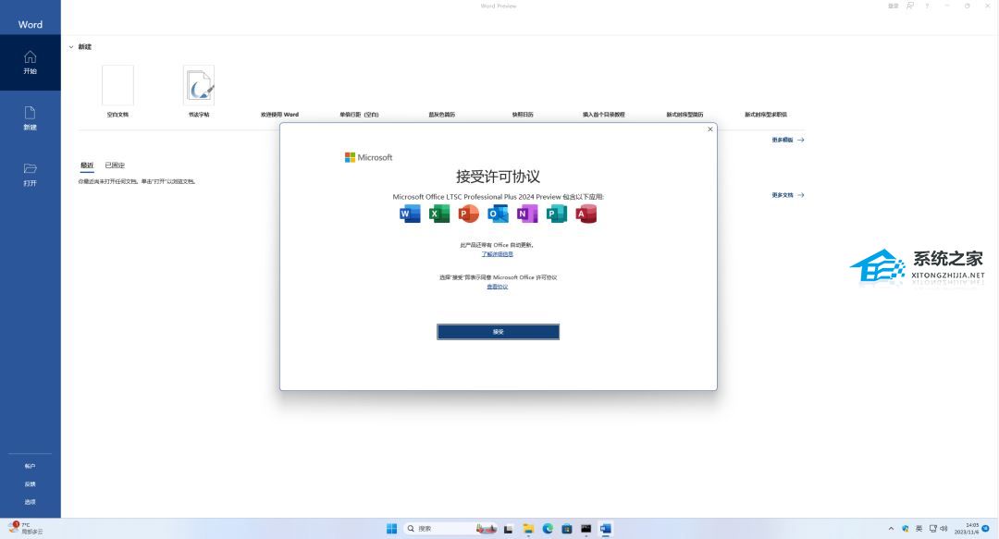The image size is (999, 539).
Task: Select the 新式时序型简历 template
Action: (x=684, y=115)
